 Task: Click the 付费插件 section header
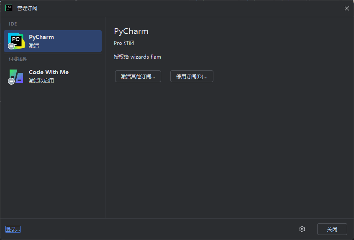click(x=18, y=59)
